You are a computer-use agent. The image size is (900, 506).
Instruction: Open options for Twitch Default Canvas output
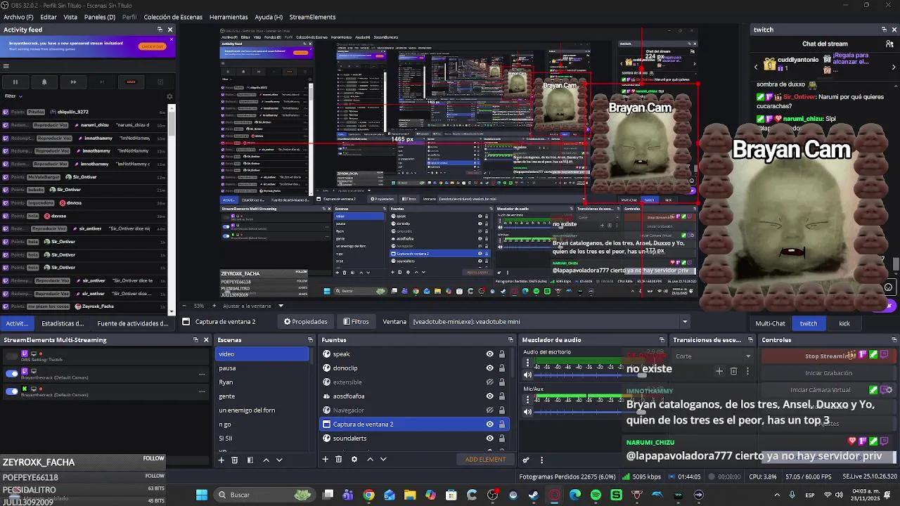click(202, 374)
